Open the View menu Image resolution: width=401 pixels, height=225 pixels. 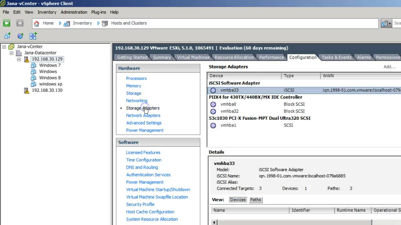click(x=29, y=12)
